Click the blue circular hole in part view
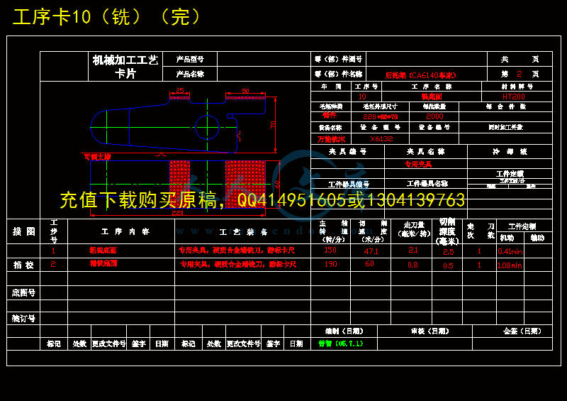 207,127
